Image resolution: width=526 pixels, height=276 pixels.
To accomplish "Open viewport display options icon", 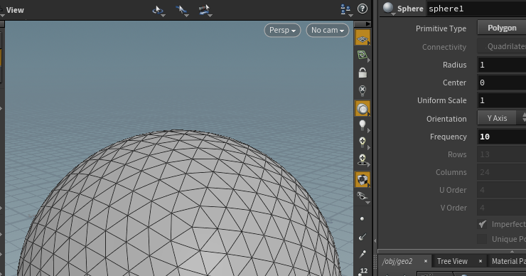I will 345,9.
